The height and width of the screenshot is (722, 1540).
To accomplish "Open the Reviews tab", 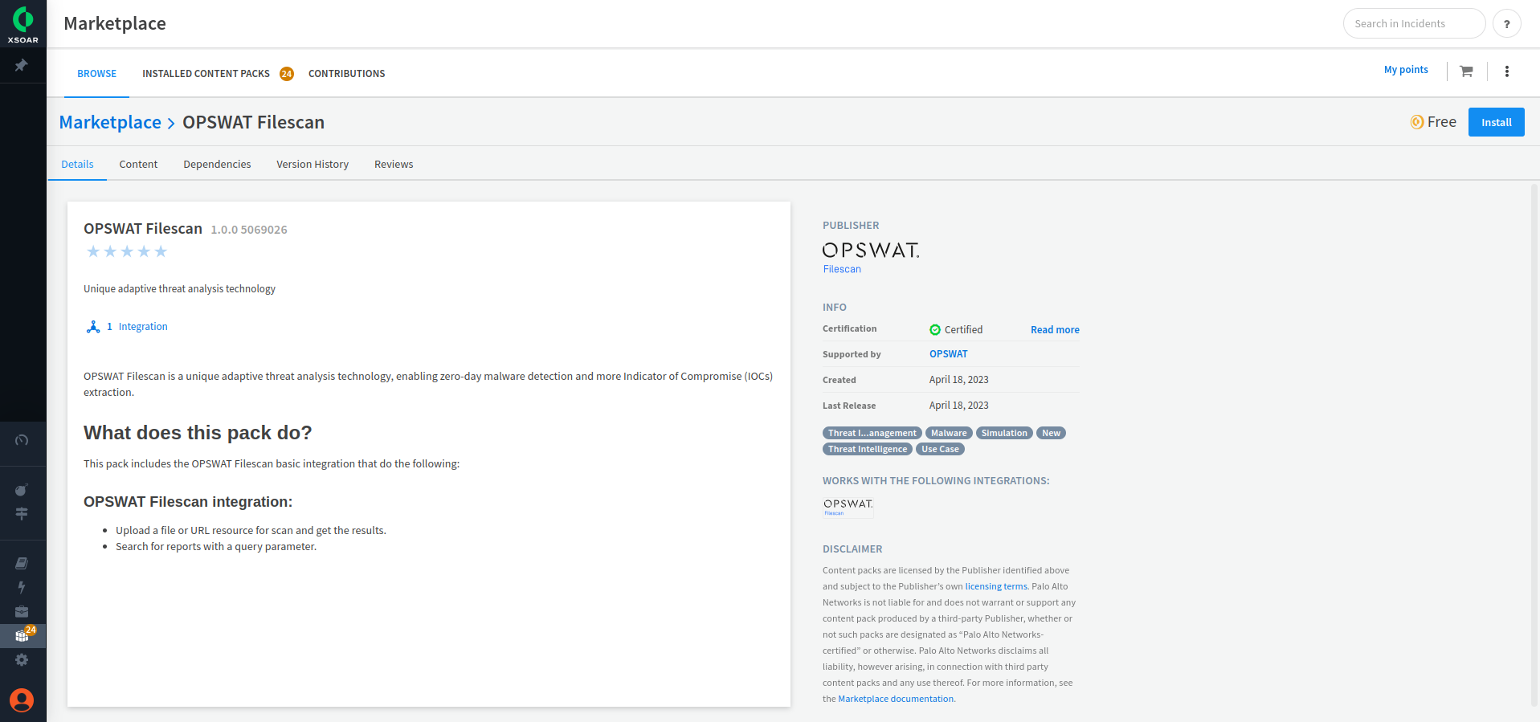I will [394, 164].
